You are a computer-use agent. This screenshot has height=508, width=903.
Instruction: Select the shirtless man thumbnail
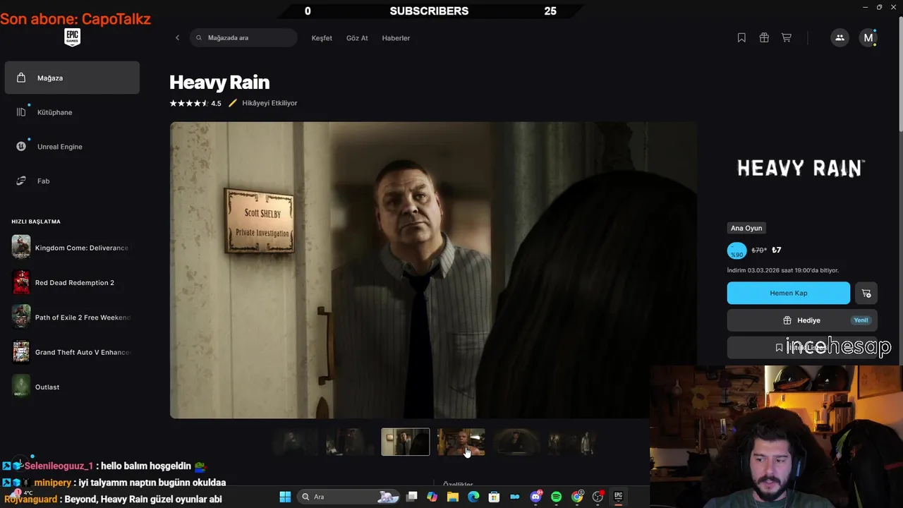click(x=461, y=442)
